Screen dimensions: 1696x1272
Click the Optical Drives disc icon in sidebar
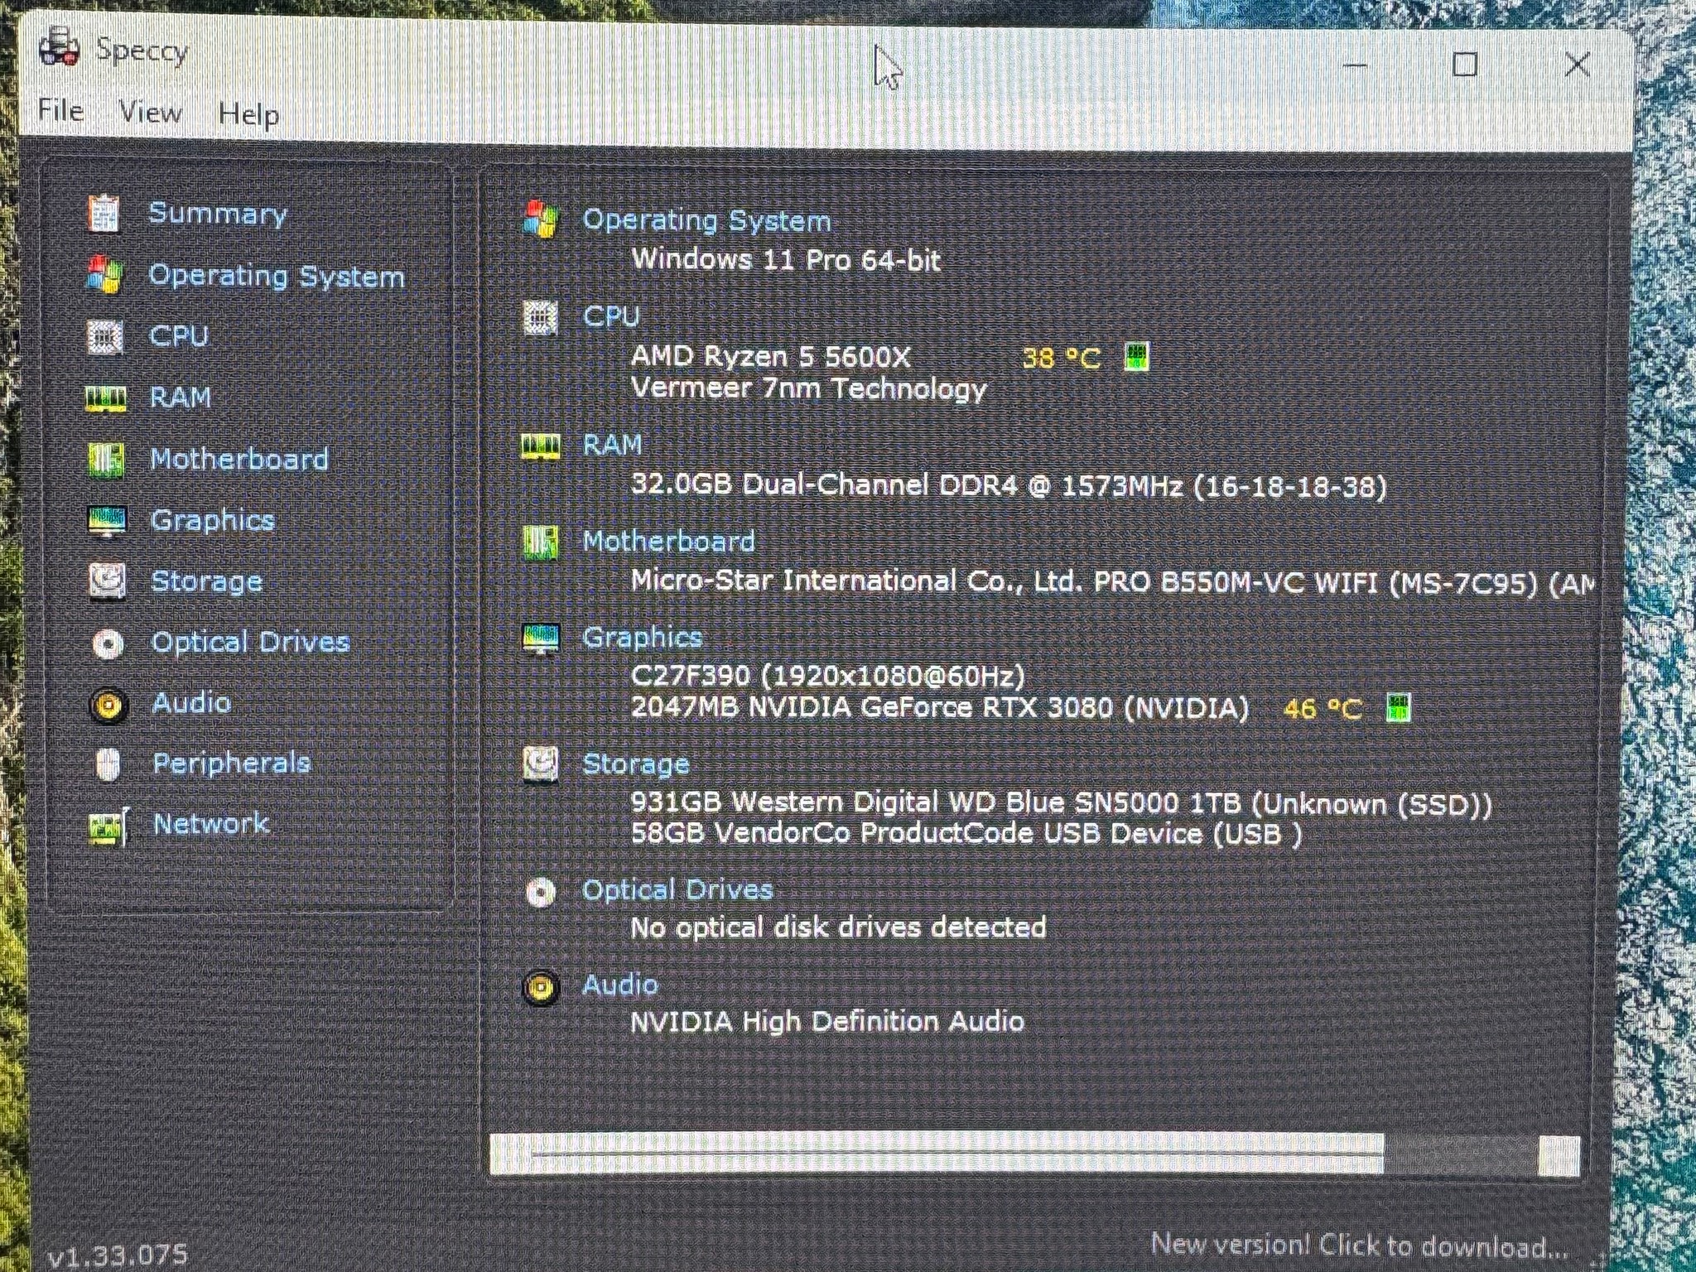108,643
